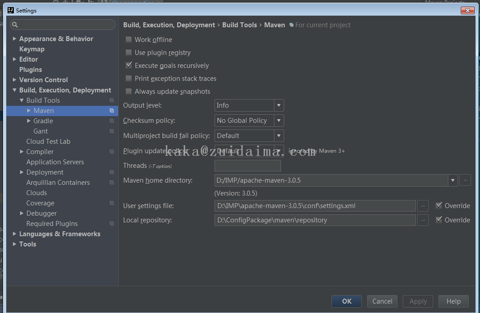This screenshot has width=480, height=313.
Task: Expand Compiler tree node arrow
Action: pyautogui.click(x=21, y=152)
